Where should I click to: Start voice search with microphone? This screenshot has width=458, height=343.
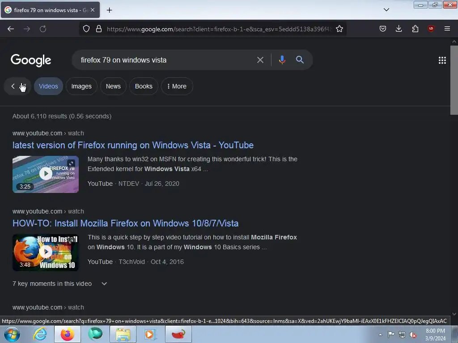pyautogui.click(x=282, y=60)
